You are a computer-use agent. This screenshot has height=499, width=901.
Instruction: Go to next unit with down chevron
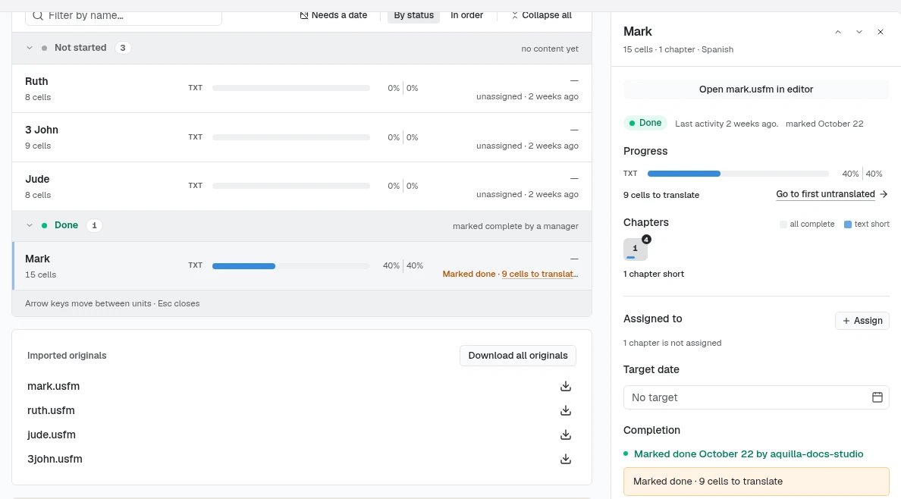point(859,32)
